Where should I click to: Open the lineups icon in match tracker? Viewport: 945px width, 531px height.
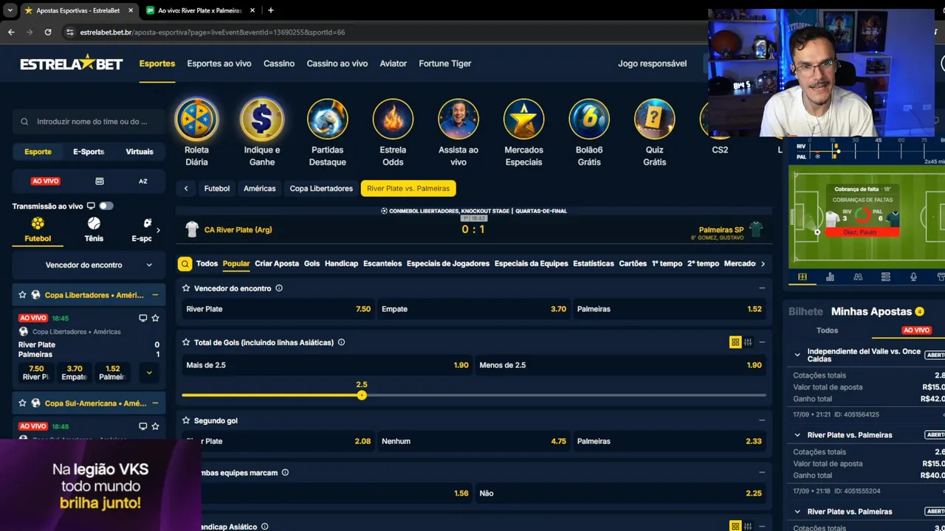pos(858,277)
